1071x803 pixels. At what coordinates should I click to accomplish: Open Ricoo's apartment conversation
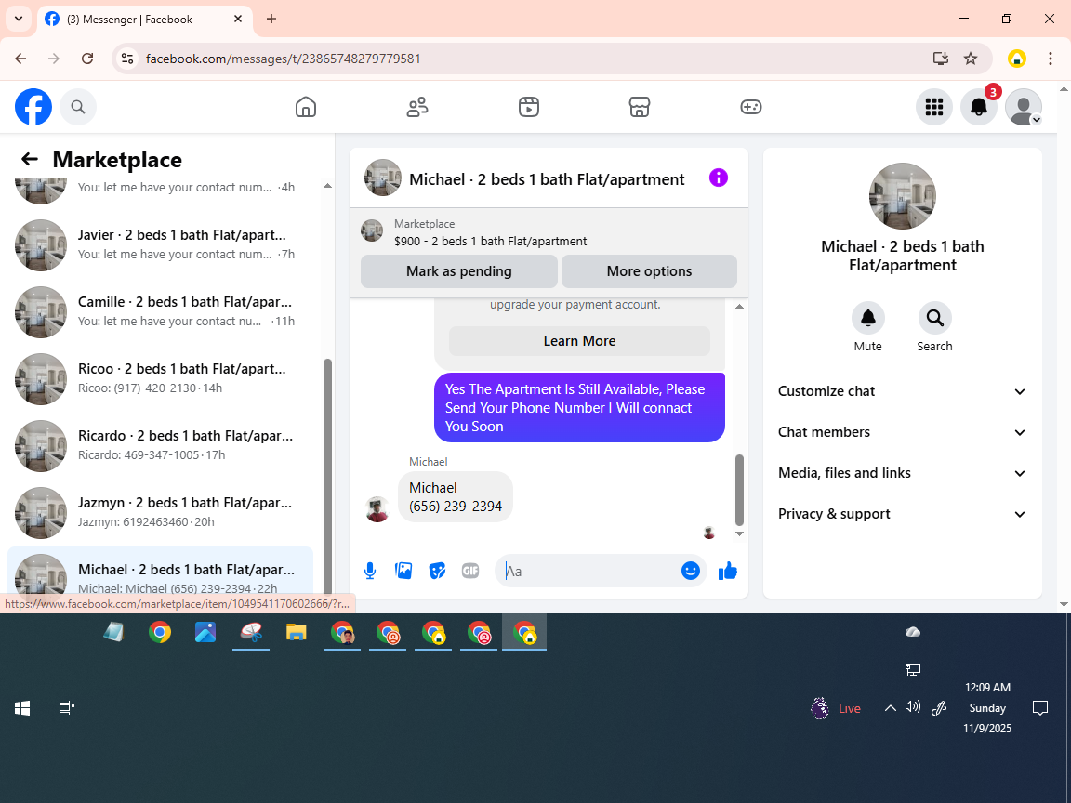point(160,379)
